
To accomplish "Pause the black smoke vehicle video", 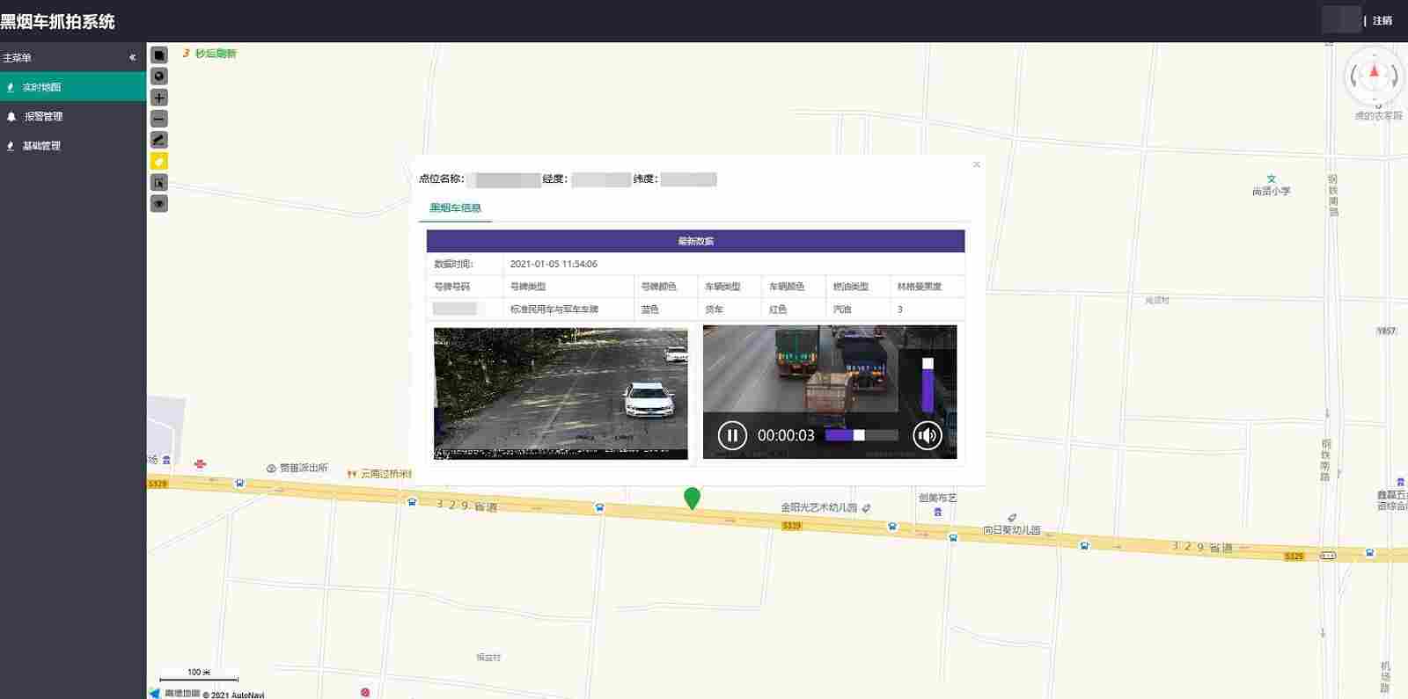I will point(732,435).
